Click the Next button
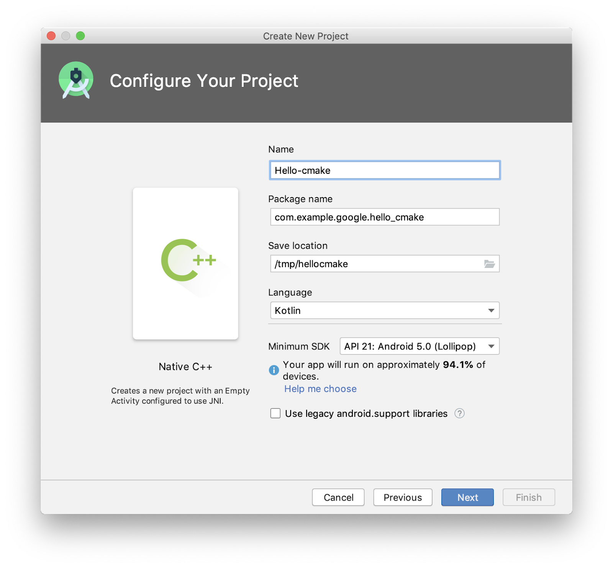Image resolution: width=613 pixels, height=568 pixels. [467, 497]
